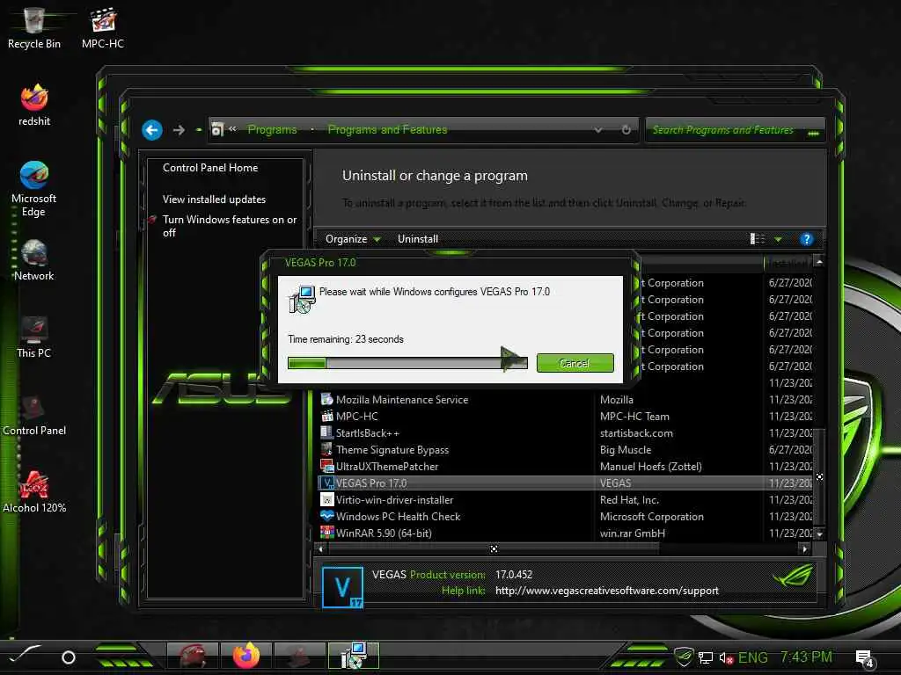Open View installed updates link
The height and width of the screenshot is (675, 901).
point(214,200)
